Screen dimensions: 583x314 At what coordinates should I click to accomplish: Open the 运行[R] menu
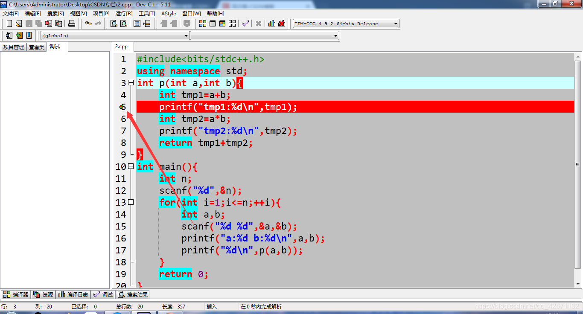(124, 14)
